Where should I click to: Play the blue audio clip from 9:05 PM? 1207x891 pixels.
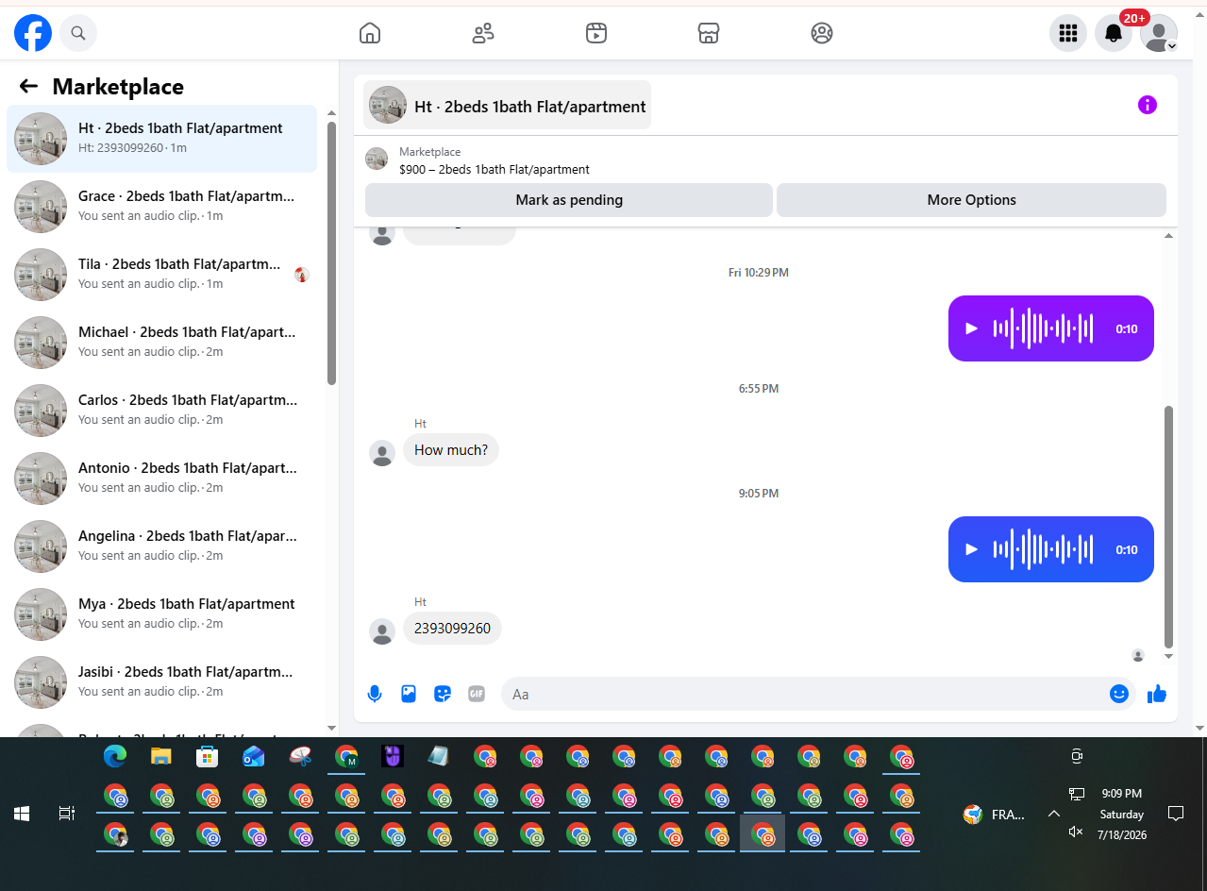[x=971, y=549]
